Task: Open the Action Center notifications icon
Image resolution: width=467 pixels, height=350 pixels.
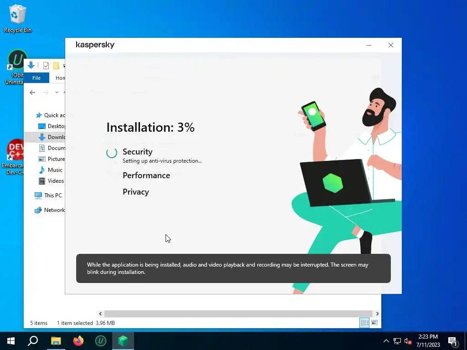Action: 453,342
